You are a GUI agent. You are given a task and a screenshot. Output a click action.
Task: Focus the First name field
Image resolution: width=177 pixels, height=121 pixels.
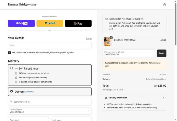[x=28, y=119]
